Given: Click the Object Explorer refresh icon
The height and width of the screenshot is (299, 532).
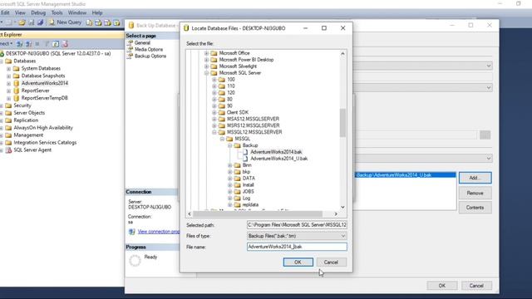Looking at the screenshot, I should click(x=56, y=44).
